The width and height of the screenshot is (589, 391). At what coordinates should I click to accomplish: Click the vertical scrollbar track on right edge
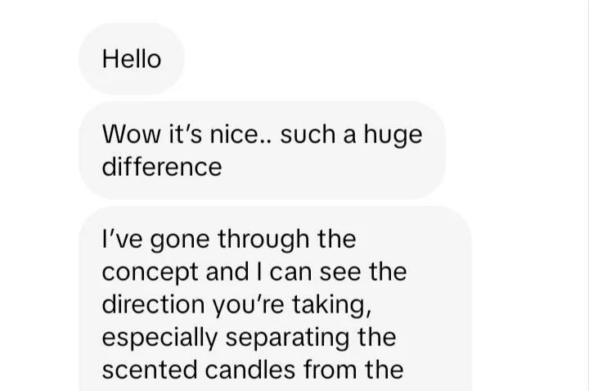pos(587,195)
